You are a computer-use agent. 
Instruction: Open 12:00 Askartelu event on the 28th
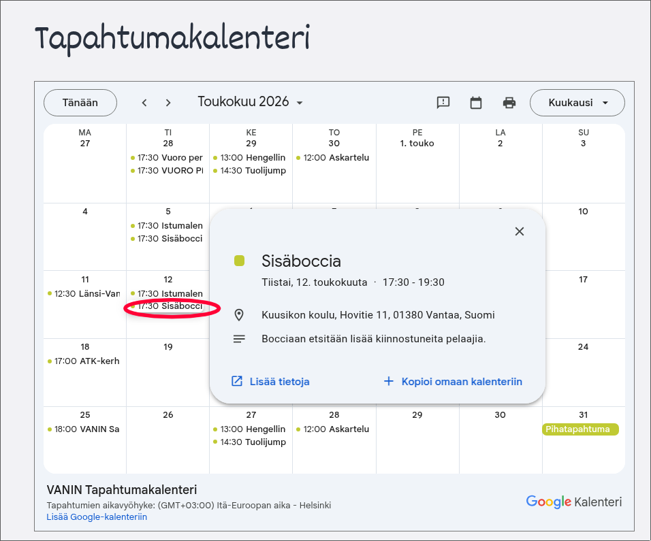332,429
